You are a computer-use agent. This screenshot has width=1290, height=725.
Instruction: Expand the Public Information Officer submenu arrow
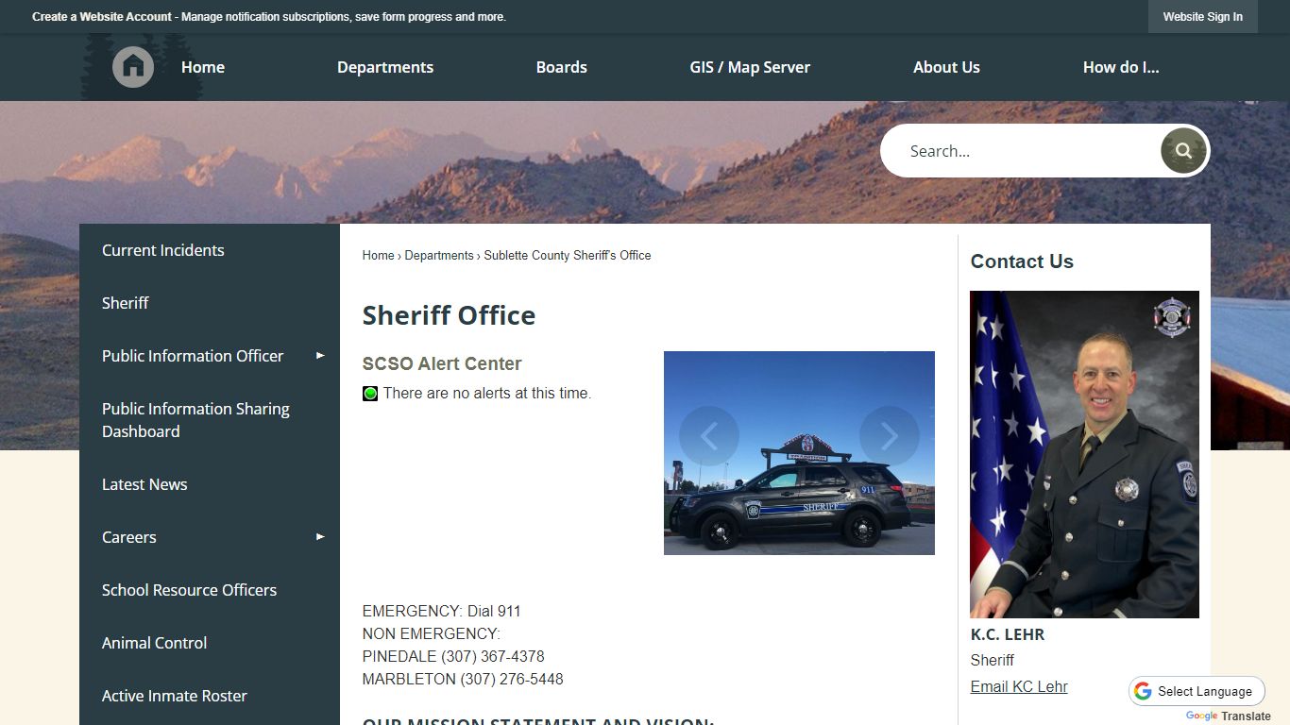320,356
